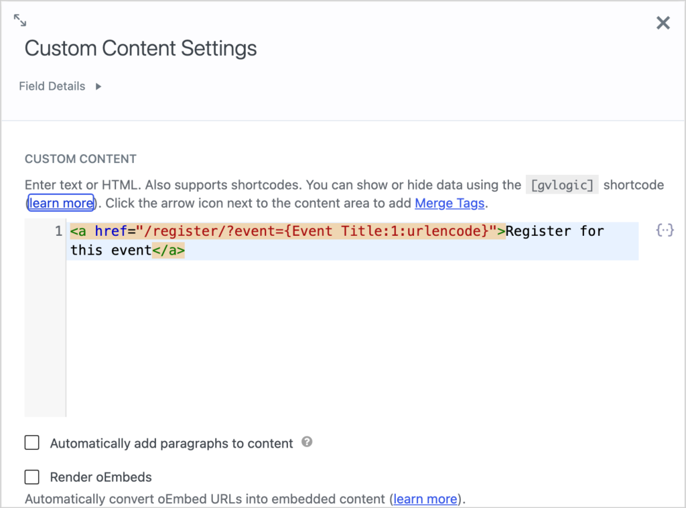Click the 'Render oEmbeds' label
This screenshot has height=508, width=686.
[100, 477]
